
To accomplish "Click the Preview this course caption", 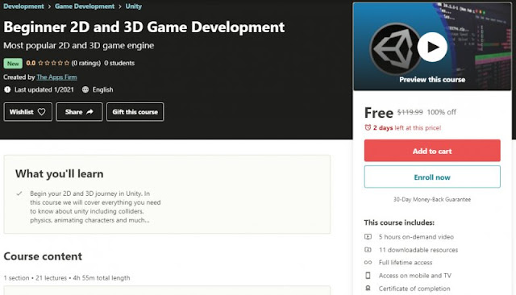I will click(x=432, y=80).
